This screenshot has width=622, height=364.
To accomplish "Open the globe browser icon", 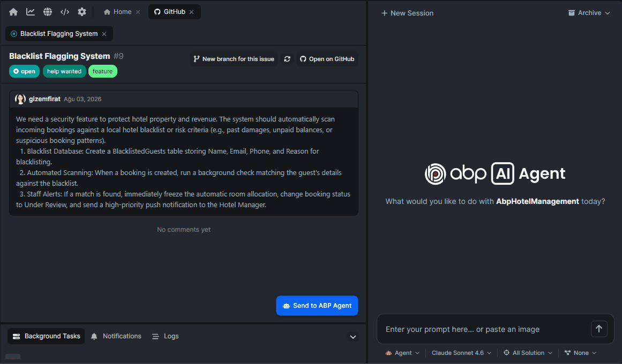I will (48, 12).
